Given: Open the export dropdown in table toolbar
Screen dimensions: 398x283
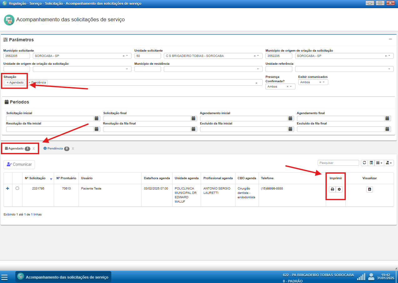Looking at the screenshot, I should pos(389,163).
